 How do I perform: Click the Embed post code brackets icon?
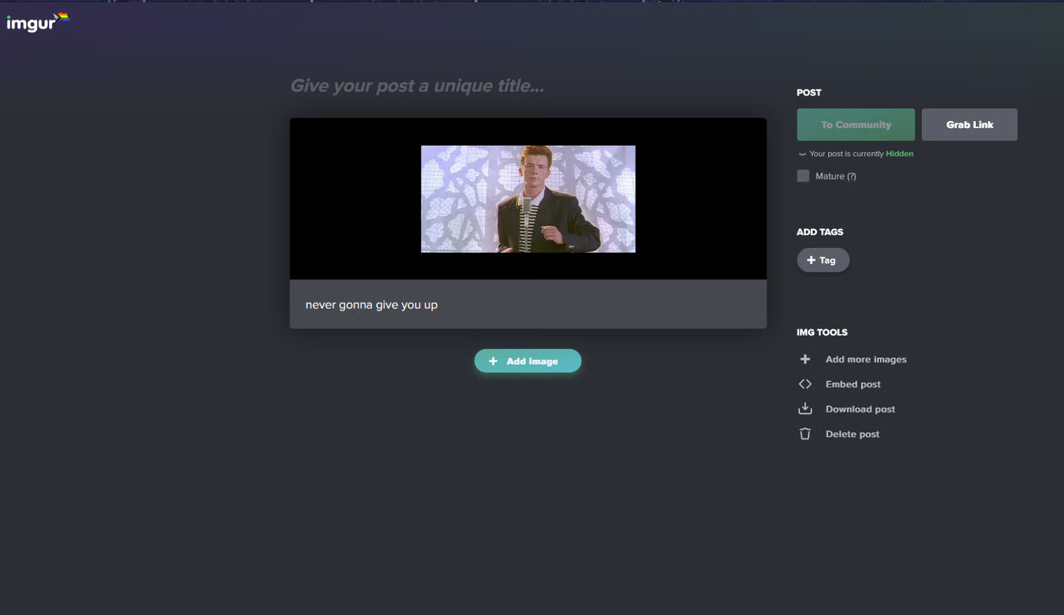coord(805,384)
